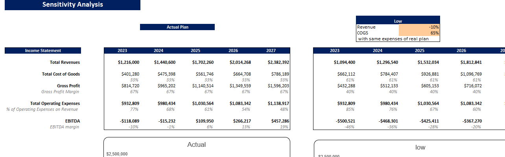The image size is (505, 157).
Task: Select the Gross Profit Margin row label
Action: [x=60, y=92]
